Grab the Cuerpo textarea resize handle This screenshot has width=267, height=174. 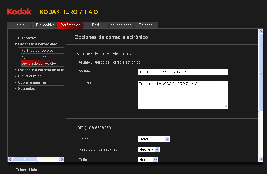[x=225, y=107]
